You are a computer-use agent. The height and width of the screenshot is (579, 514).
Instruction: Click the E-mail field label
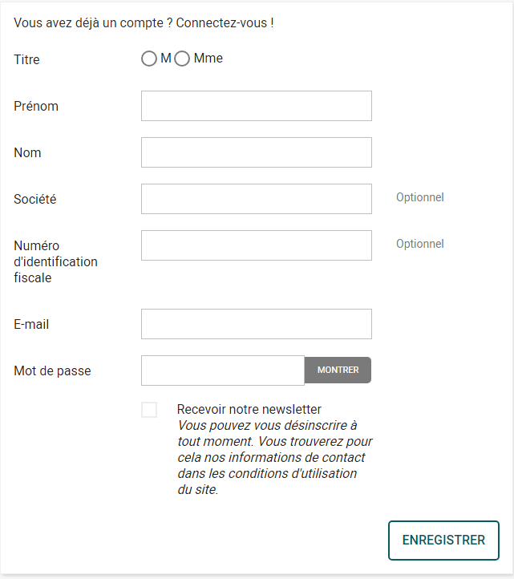point(32,324)
